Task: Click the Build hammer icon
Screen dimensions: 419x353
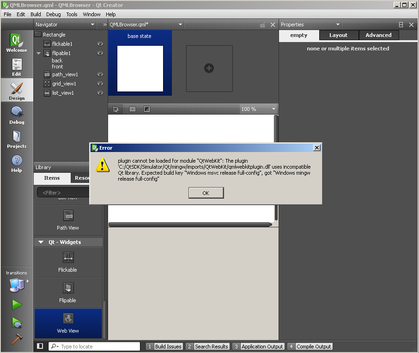Action: (17, 339)
